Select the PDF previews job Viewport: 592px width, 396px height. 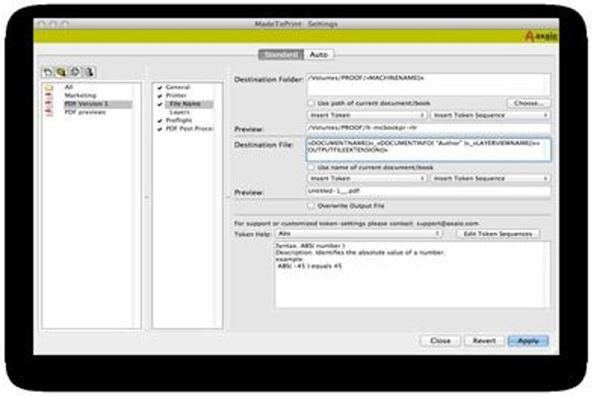[x=85, y=112]
